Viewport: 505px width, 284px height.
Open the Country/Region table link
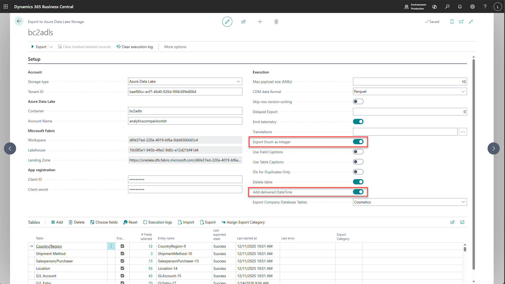[49, 246]
